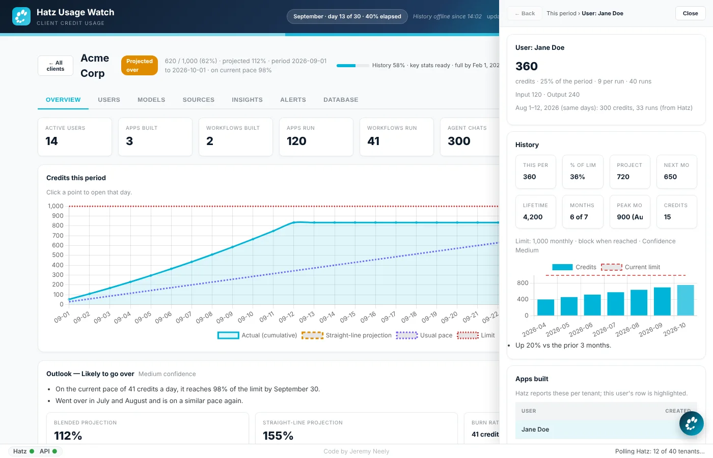Toggle the Straight-line projection legend swatch

pyautogui.click(x=312, y=335)
